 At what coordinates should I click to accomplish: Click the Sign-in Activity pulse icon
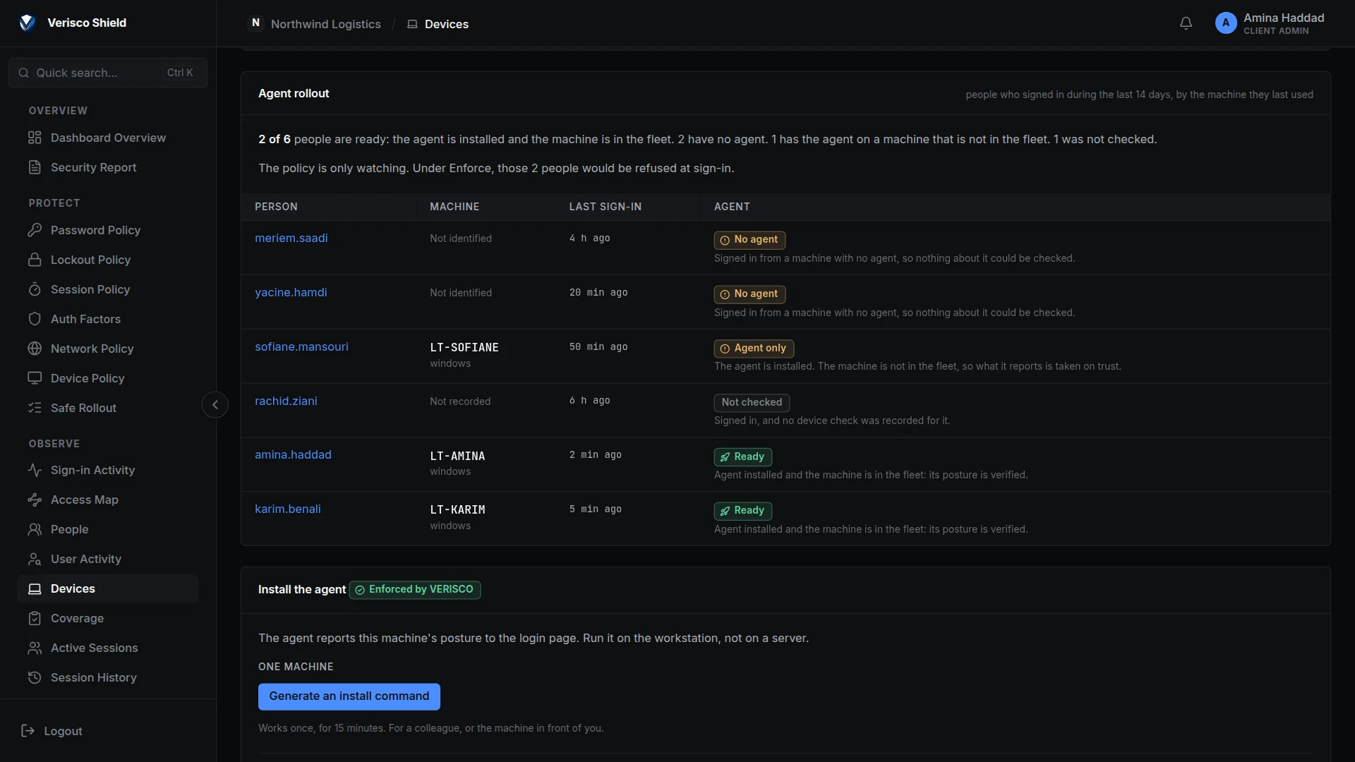coord(35,471)
